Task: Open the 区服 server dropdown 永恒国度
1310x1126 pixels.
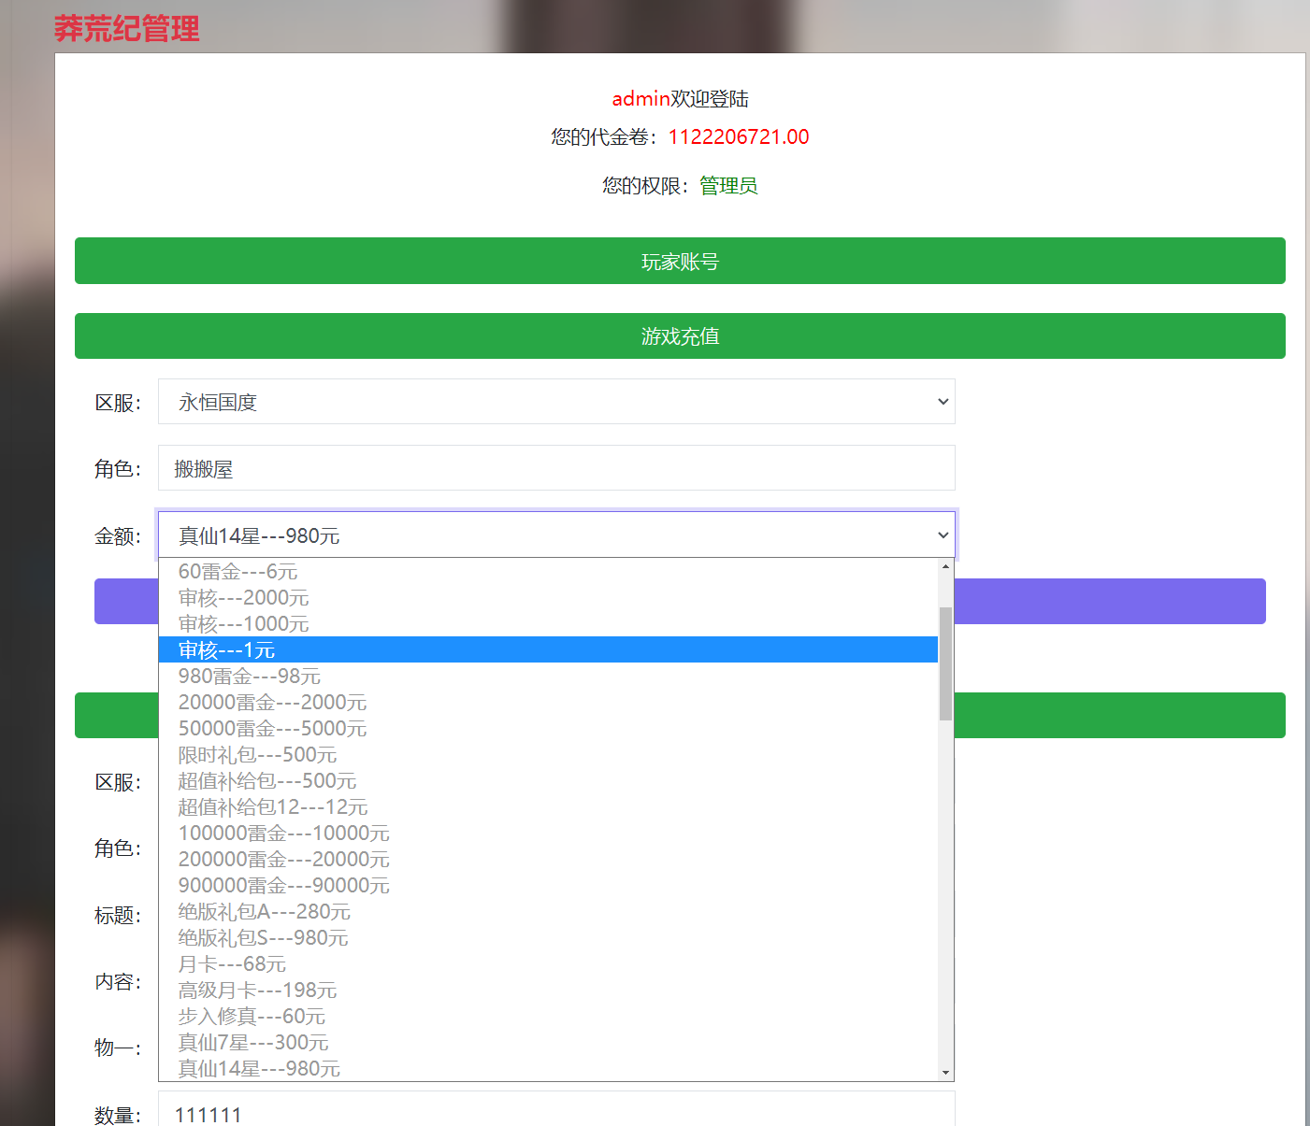Action: [556, 402]
